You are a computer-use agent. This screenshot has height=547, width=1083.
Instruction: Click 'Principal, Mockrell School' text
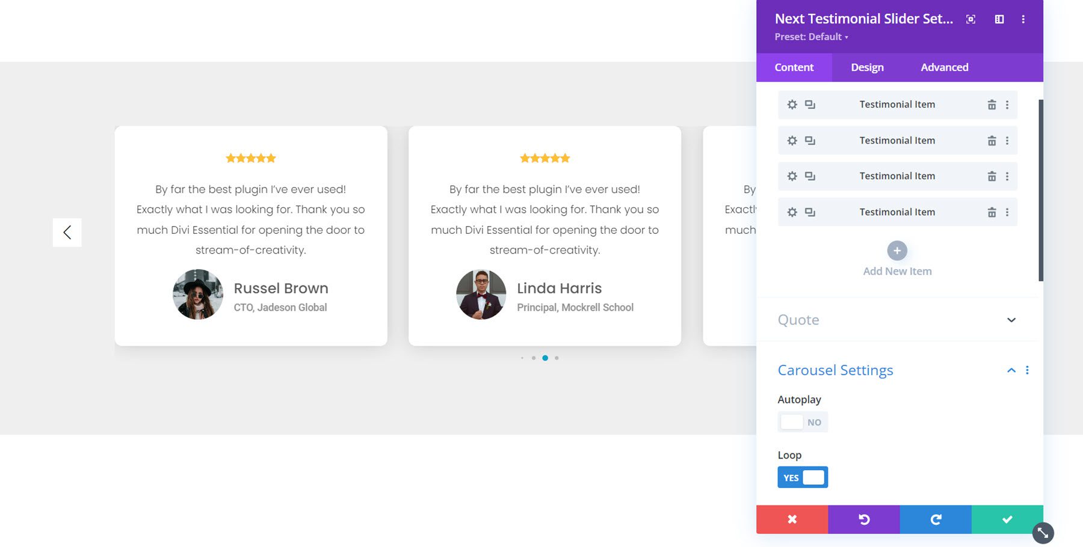(x=575, y=308)
